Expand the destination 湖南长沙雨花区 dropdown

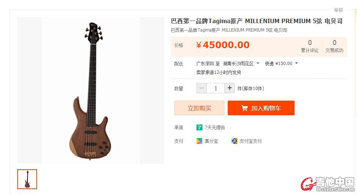pyautogui.click(x=258, y=63)
